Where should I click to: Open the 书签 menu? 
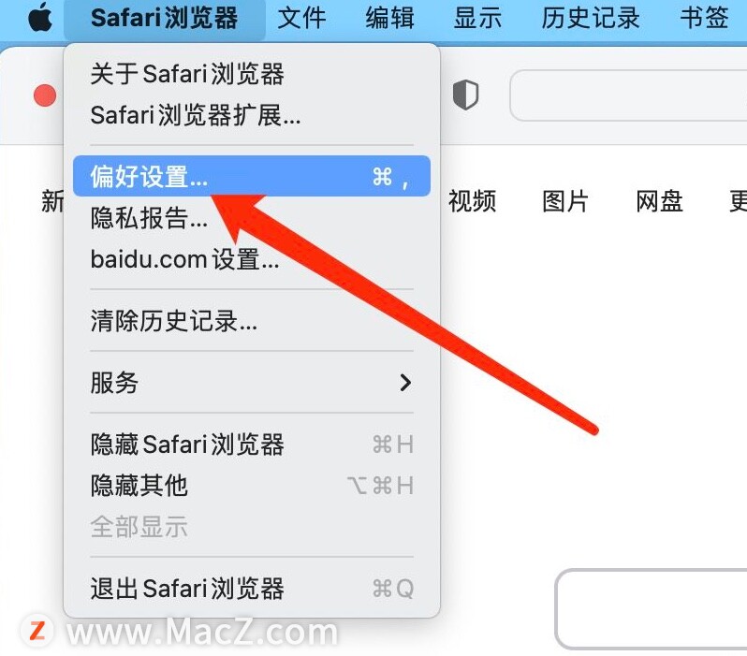[x=704, y=18]
